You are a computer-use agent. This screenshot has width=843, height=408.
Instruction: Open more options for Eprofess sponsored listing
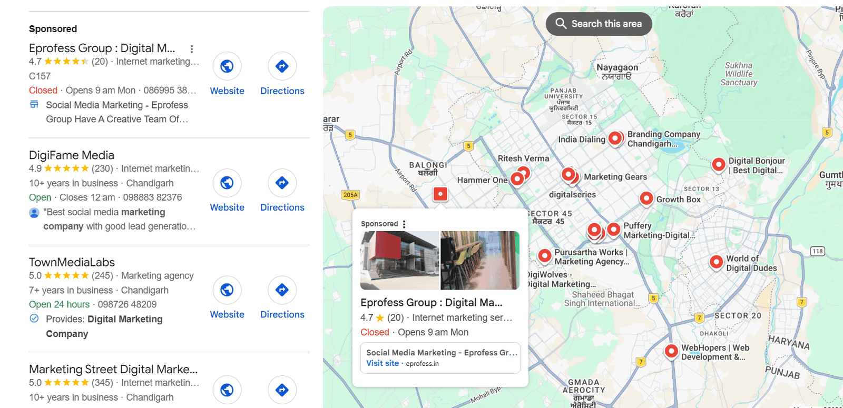click(x=192, y=49)
